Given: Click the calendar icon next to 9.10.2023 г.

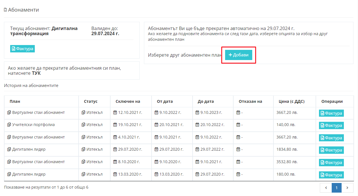Looking at the screenshot, I should coord(197,112).
